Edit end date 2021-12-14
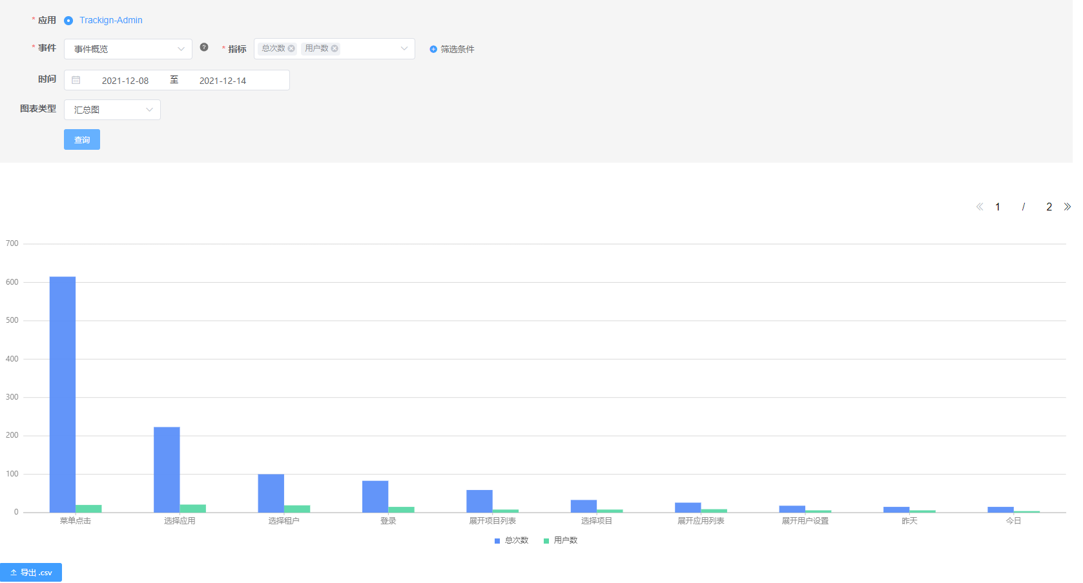Viewport: 1083px width, 583px height. point(223,81)
